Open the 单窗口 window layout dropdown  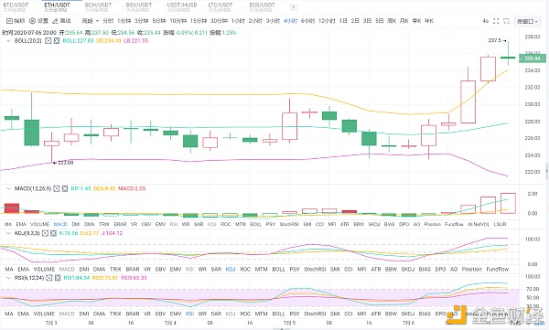pyautogui.click(x=527, y=21)
